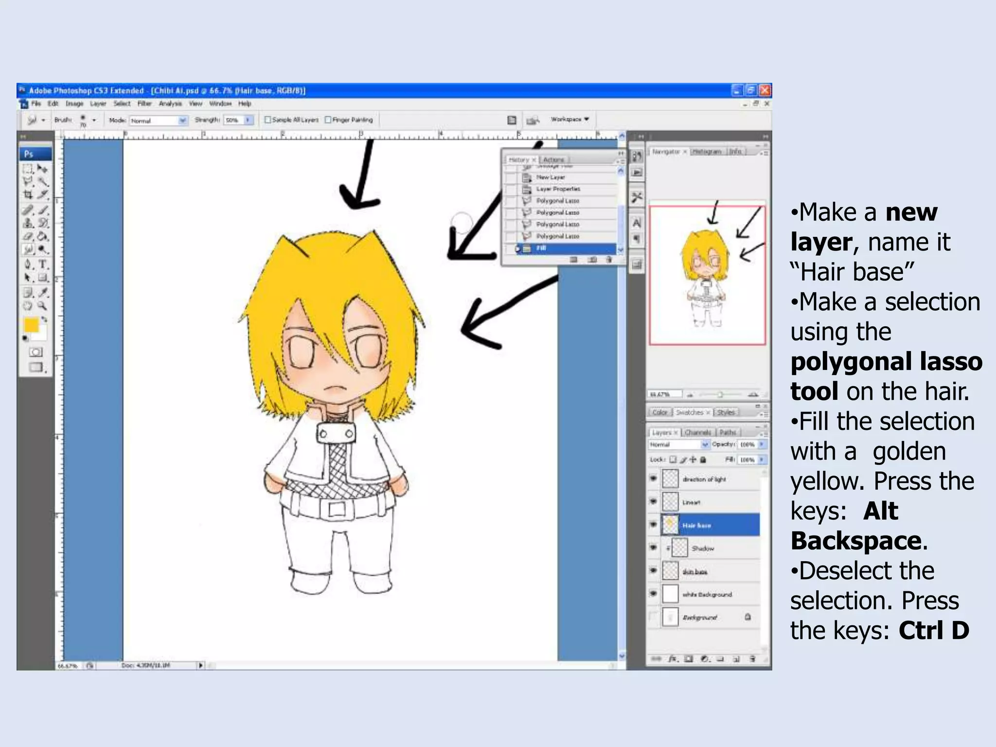Add layer style fx icon
This screenshot has width=996, height=747.
click(673, 659)
